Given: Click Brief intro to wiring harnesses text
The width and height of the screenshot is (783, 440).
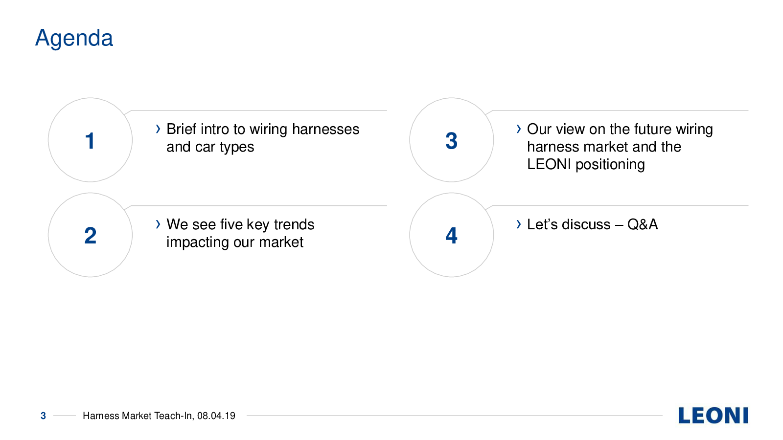Looking at the screenshot, I should pos(263,129).
